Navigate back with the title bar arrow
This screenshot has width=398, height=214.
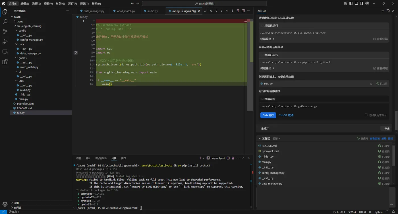pos(132,3)
